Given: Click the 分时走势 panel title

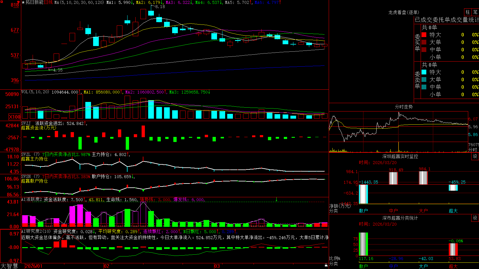Looking at the screenshot, I should coord(404,107).
